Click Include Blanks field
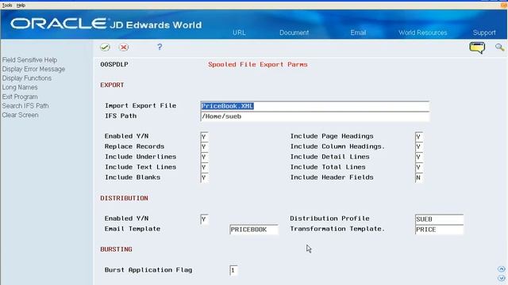Viewport: 508px width, 285px height. tap(204, 177)
